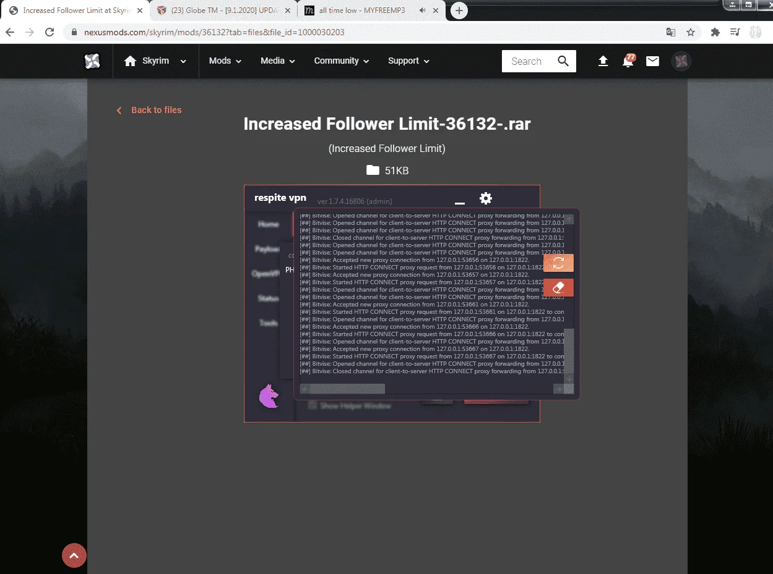Toggle the Show Helper Window checkbox
The height and width of the screenshot is (574, 773).
[x=313, y=405]
